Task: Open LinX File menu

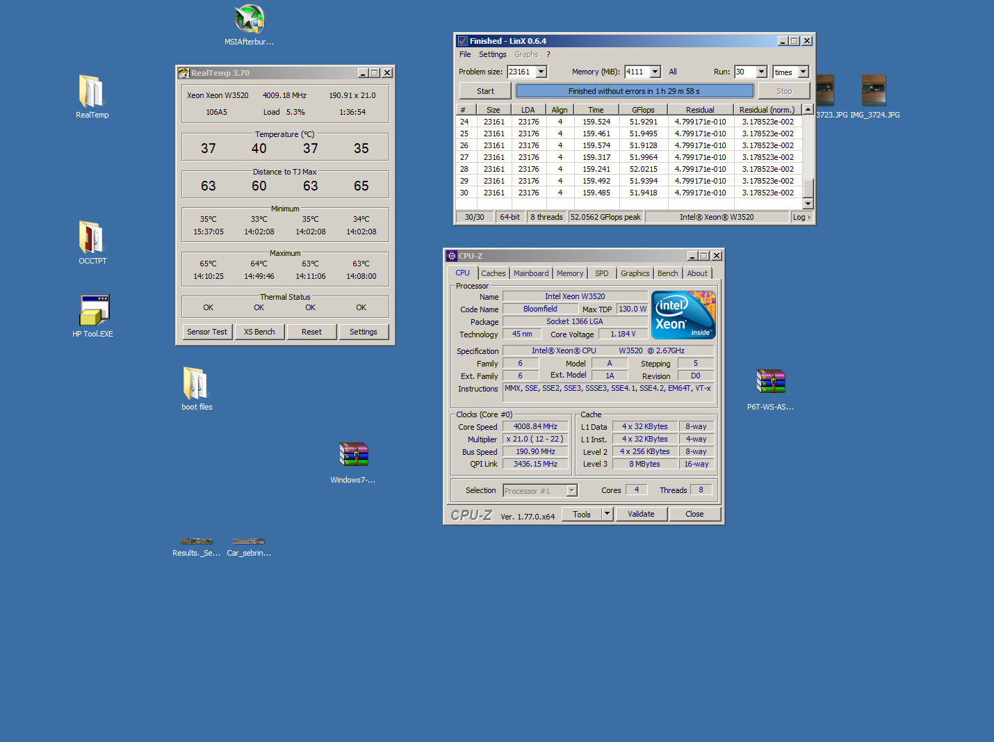Action: pos(465,54)
